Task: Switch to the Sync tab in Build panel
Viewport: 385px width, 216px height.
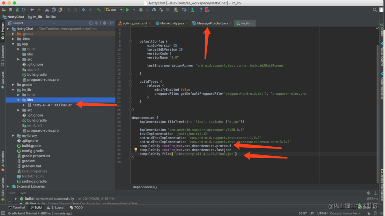Action: pyautogui.click(x=23, y=193)
